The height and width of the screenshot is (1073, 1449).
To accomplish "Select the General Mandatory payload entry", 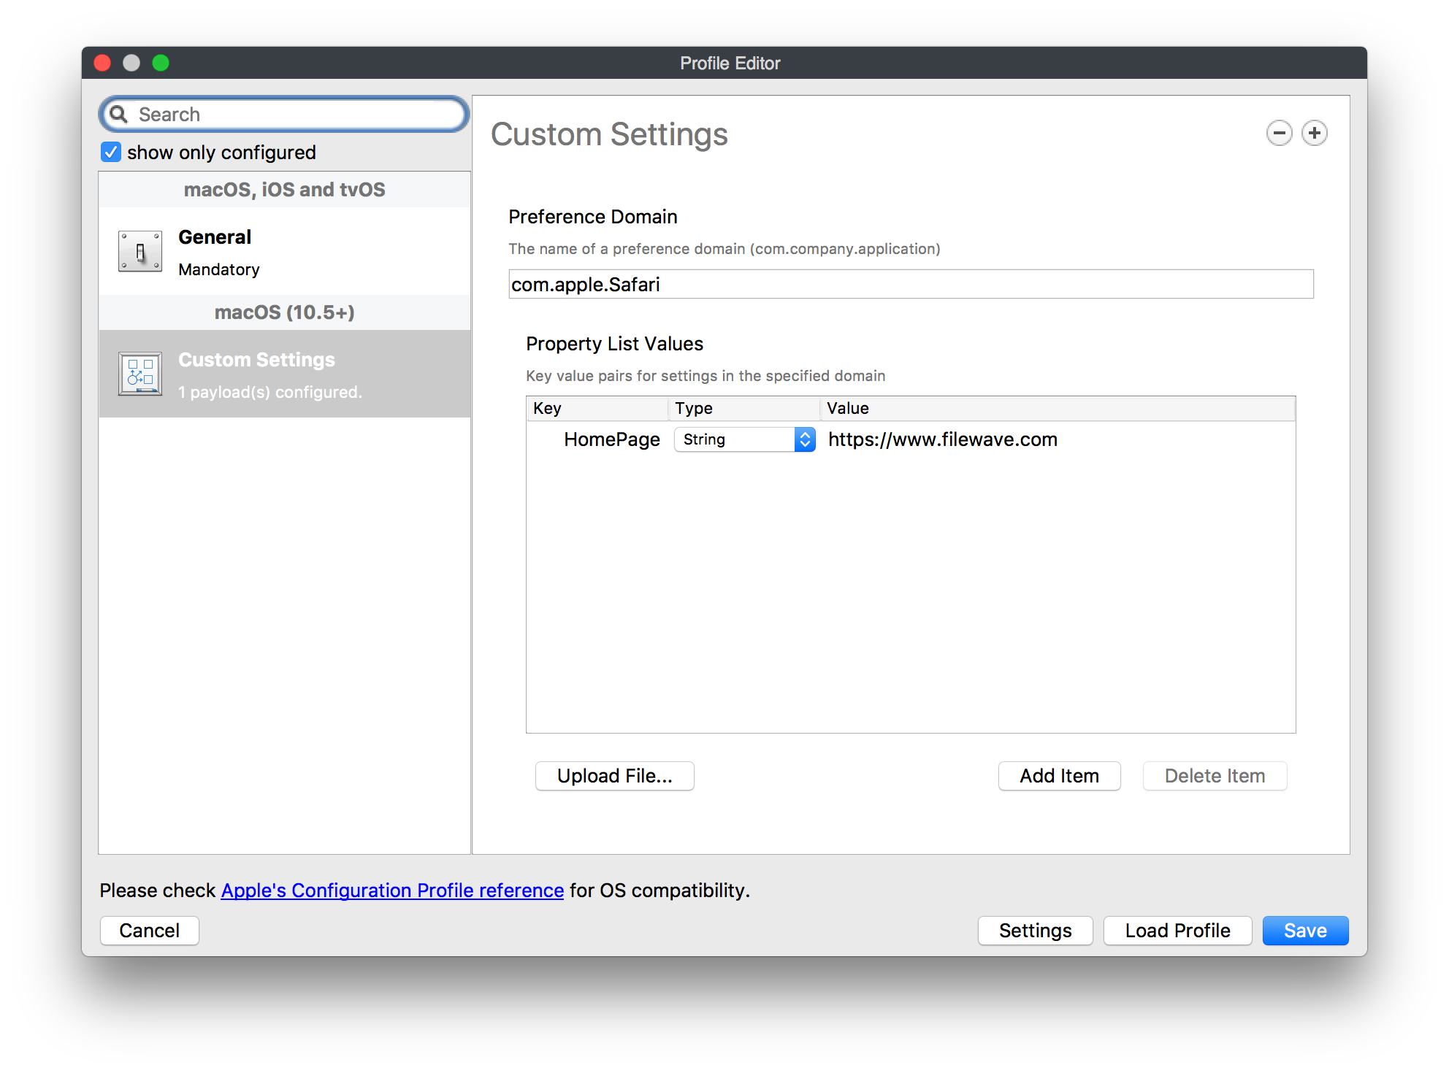I will click(x=285, y=252).
